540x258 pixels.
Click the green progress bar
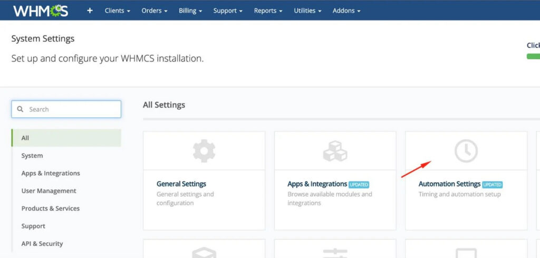tap(533, 56)
